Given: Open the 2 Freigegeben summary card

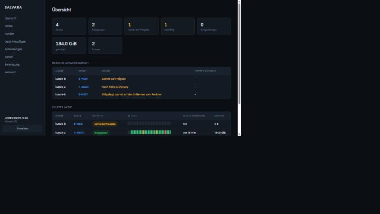Looking at the screenshot, I should pyautogui.click(x=105, y=26).
